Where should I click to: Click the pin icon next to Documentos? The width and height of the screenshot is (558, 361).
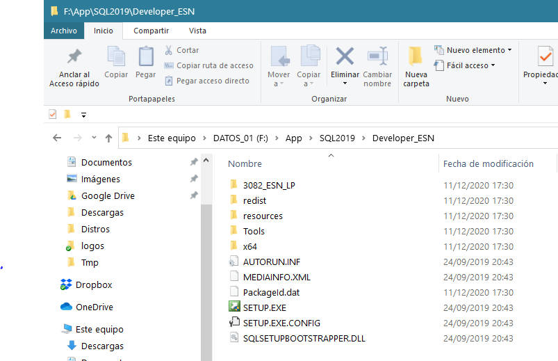pos(194,162)
